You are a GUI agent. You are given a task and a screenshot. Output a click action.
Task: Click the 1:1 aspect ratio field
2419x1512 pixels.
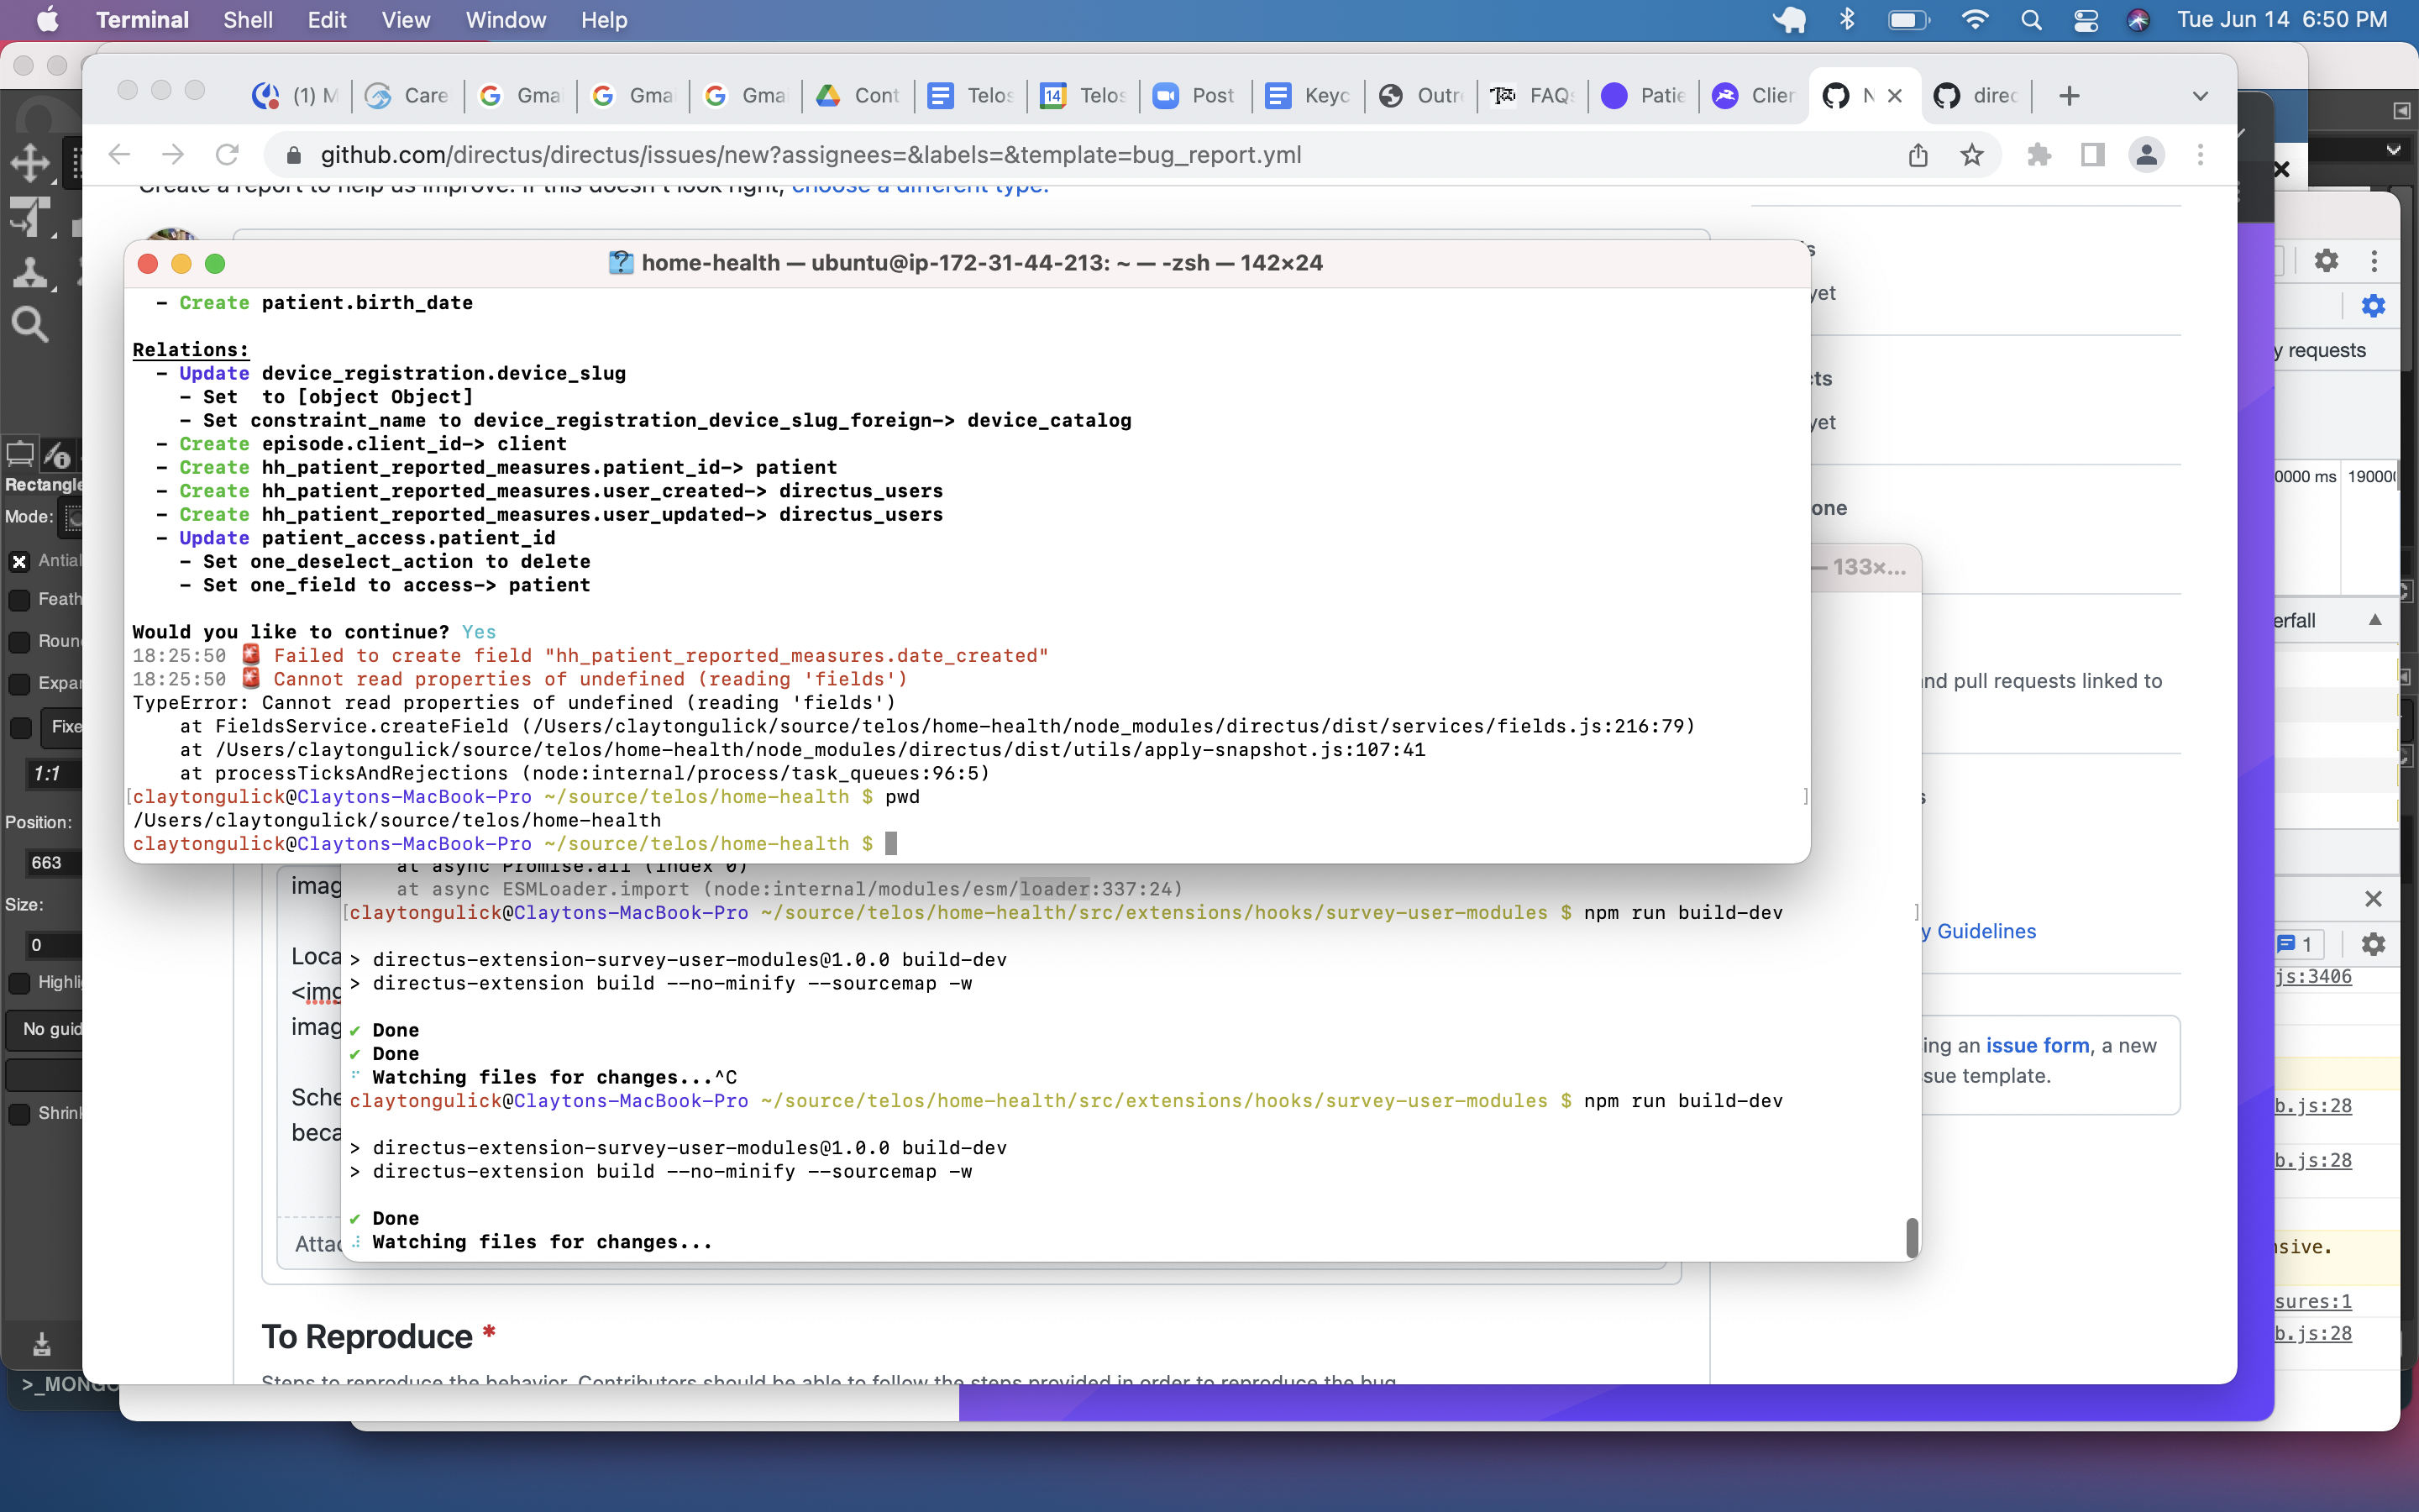click(x=52, y=774)
